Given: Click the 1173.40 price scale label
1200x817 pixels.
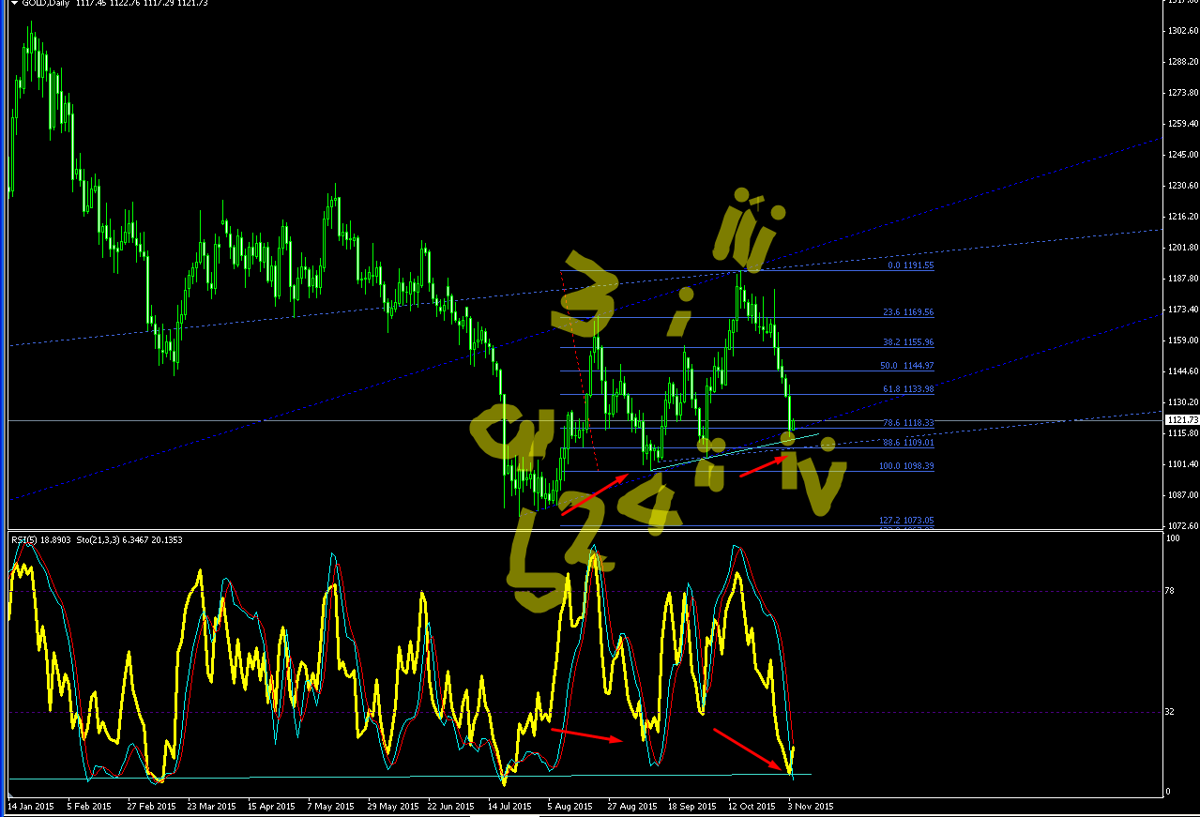Looking at the screenshot, I should [x=1184, y=309].
